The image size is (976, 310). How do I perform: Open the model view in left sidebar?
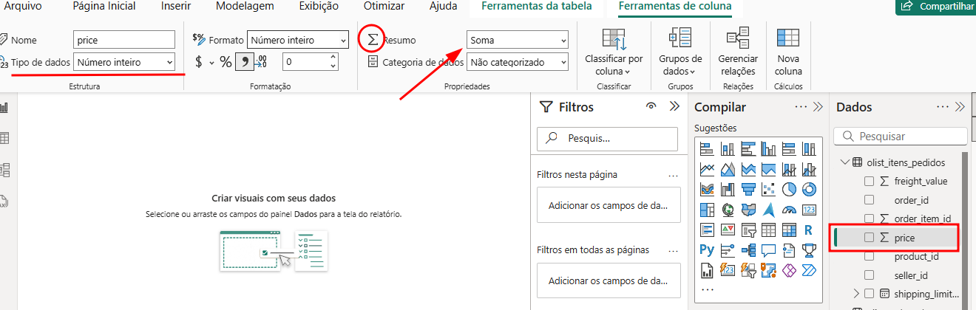(x=4, y=169)
